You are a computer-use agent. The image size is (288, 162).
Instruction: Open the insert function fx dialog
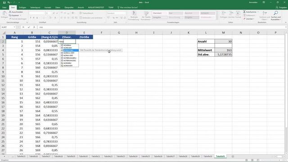34,27
